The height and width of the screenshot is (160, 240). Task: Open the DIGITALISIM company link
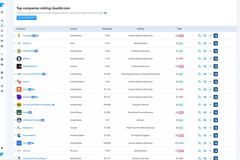pyautogui.click(x=29, y=51)
